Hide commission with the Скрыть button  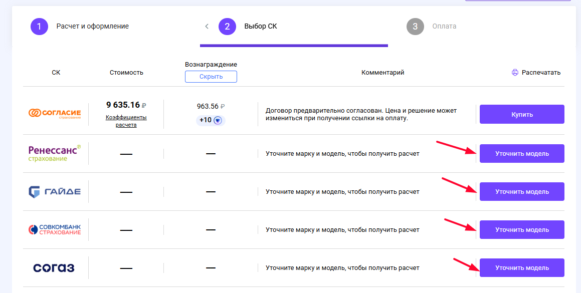tap(211, 77)
